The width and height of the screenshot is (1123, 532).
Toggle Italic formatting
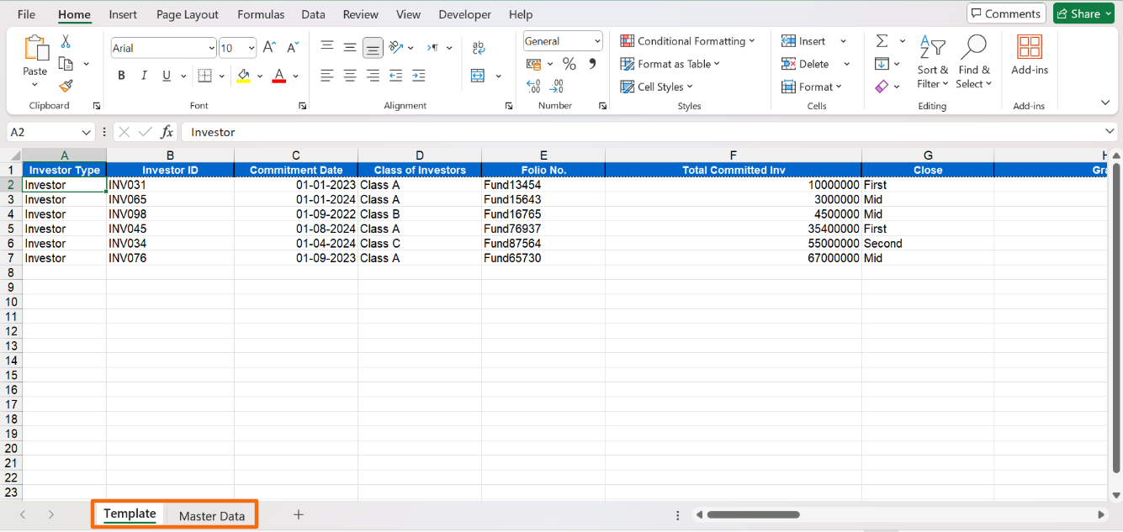(x=144, y=76)
